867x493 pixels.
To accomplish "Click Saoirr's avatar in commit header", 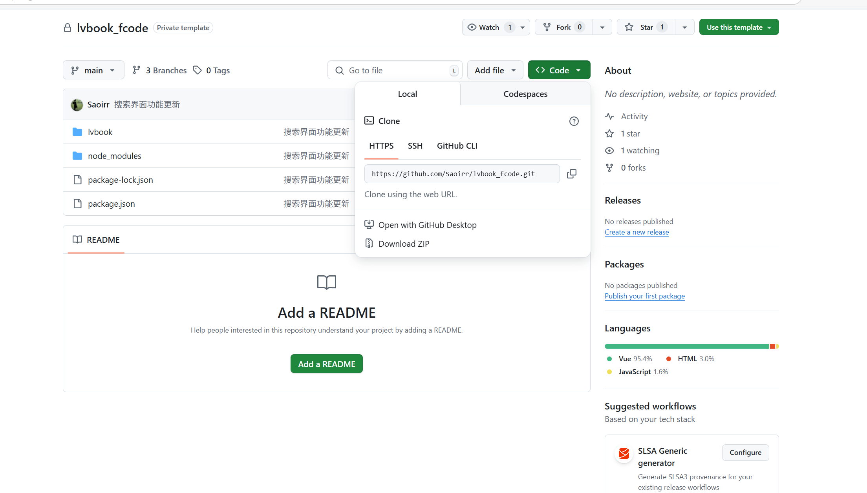I will pos(77,105).
